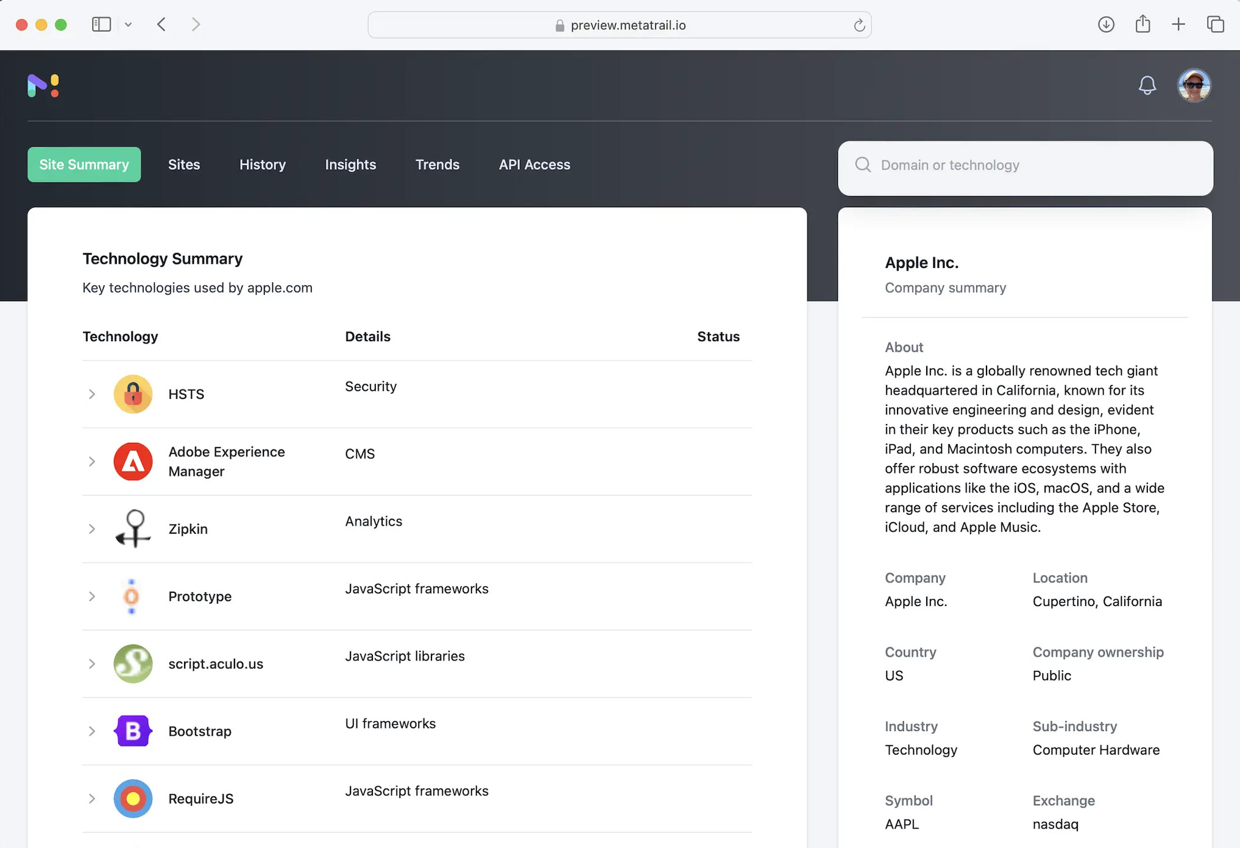The image size is (1240, 848).
Task: Open the API Access tab
Action: point(534,164)
